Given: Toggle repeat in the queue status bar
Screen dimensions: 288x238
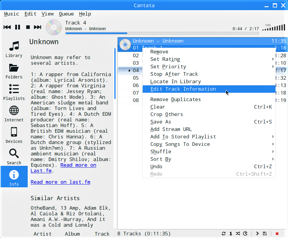Looking at the screenshot, I should click(x=224, y=234).
